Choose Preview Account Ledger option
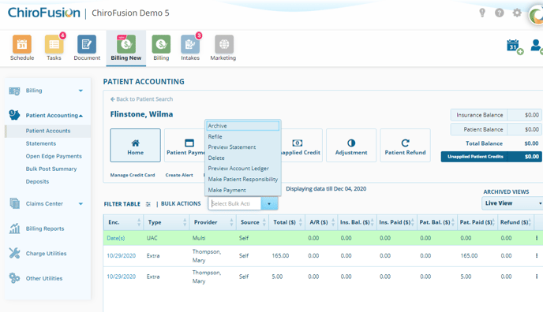The image size is (543, 312). tap(243, 169)
